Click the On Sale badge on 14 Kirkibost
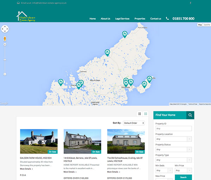 pyautogui.click(x=96, y=152)
